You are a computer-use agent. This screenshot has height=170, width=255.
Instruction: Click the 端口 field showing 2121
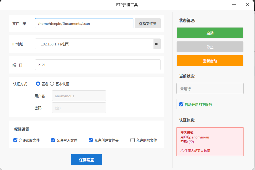click(x=98, y=65)
